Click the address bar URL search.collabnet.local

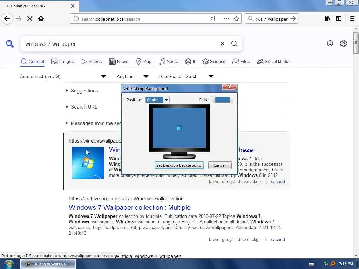(110, 19)
